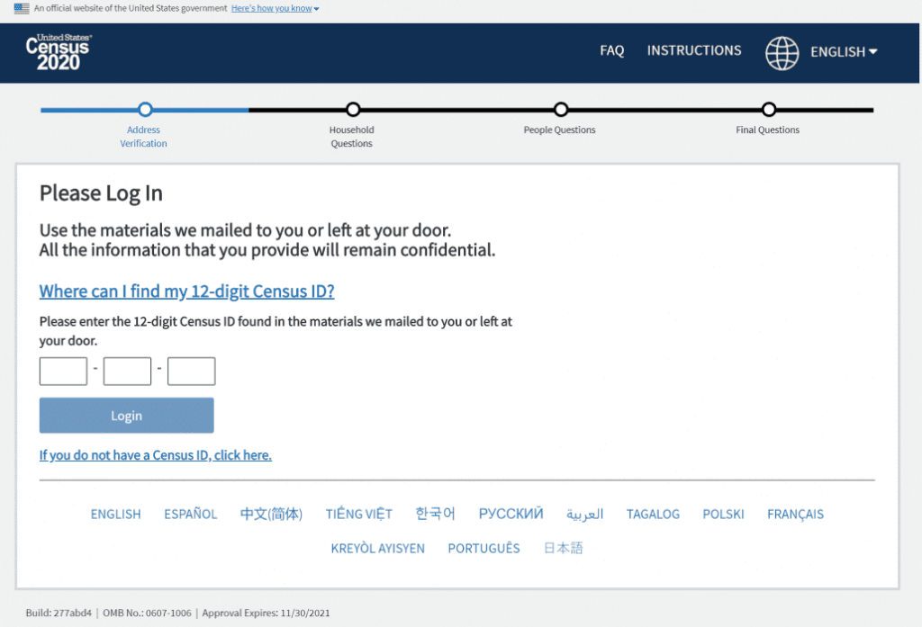This screenshot has height=627, width=922.
Task: Select the Final Questions progress circle
Action: pyautogui.click(x=767, y=109)
